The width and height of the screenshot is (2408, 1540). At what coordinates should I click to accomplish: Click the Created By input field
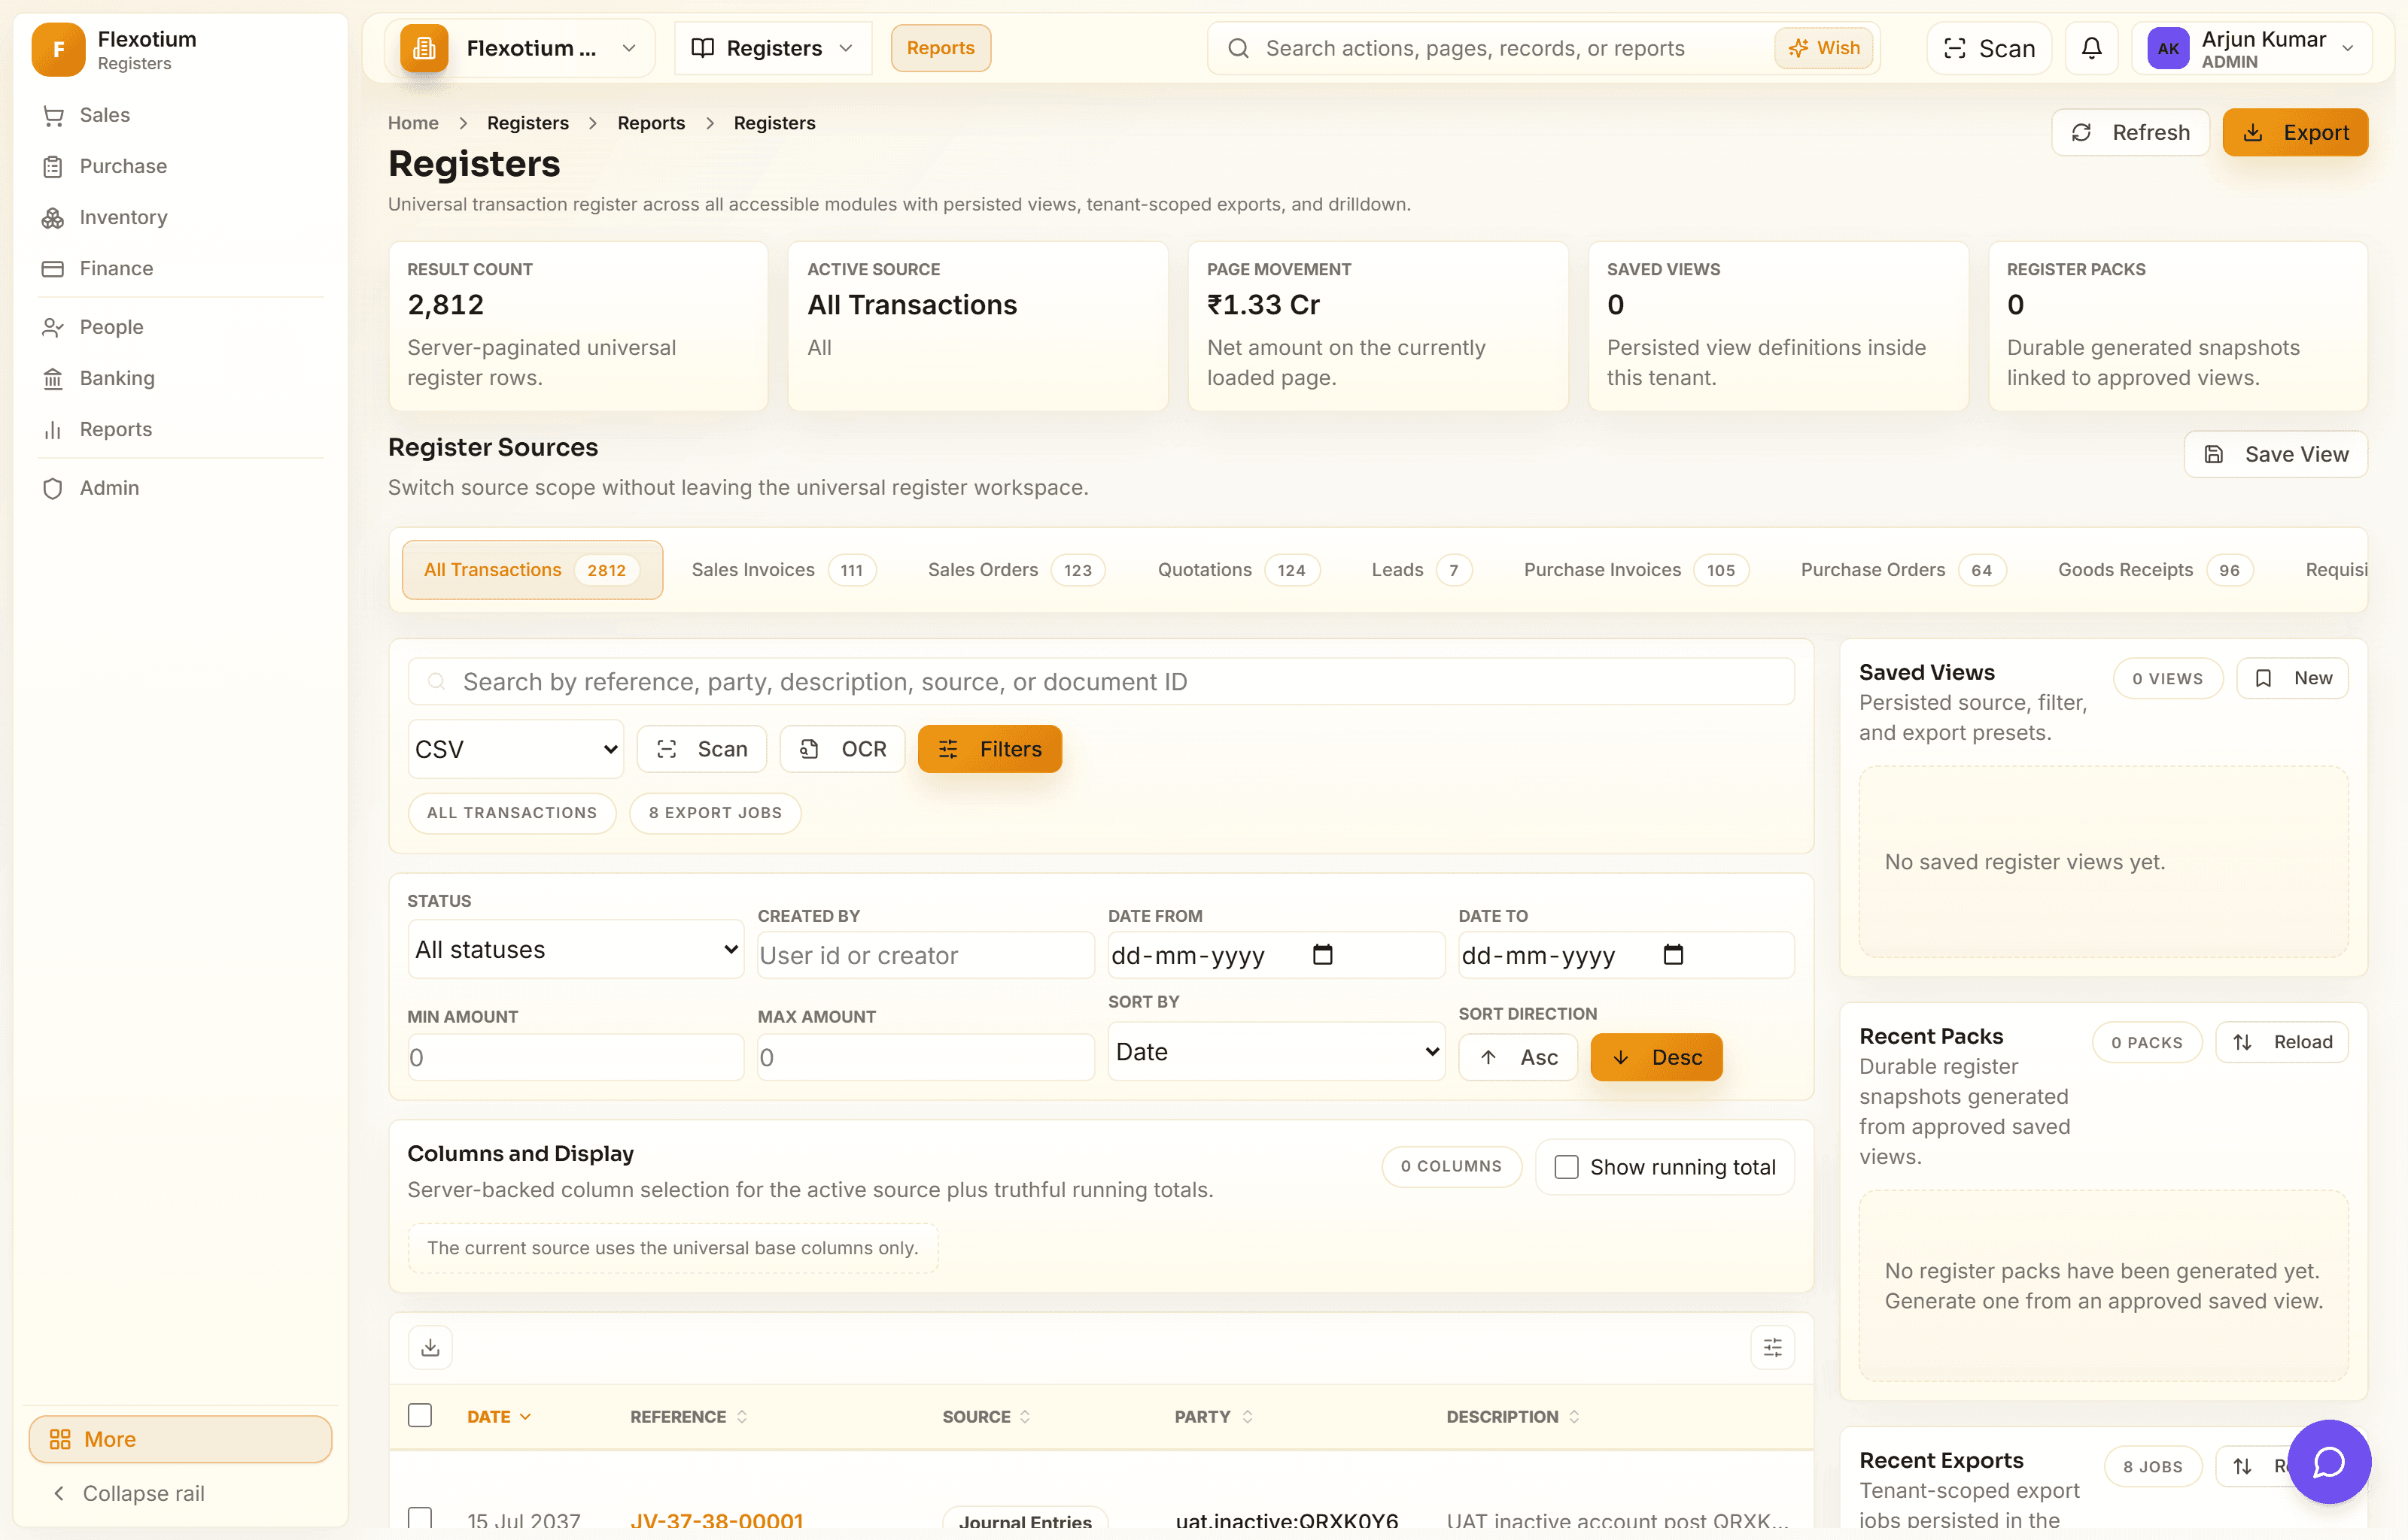[926, 955]
